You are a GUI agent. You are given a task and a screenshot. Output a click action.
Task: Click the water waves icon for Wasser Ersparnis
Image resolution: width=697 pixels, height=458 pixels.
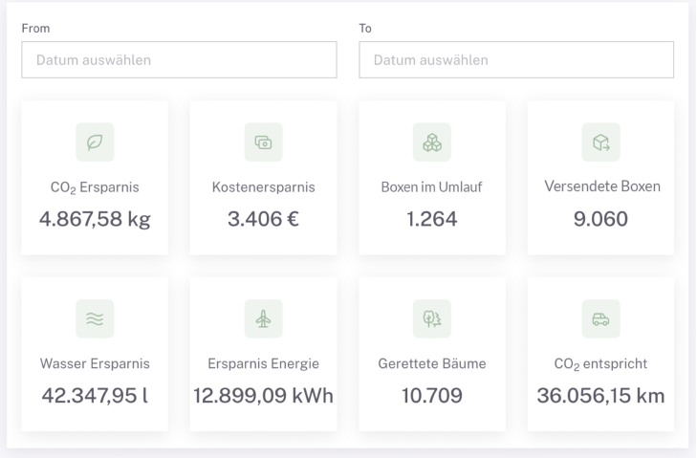[x=95, y=318]
